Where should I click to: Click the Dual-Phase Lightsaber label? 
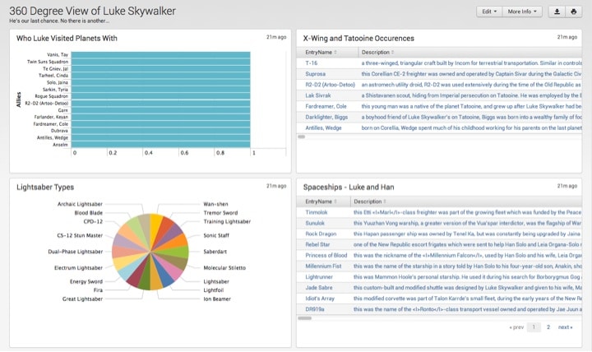(75, 252)
